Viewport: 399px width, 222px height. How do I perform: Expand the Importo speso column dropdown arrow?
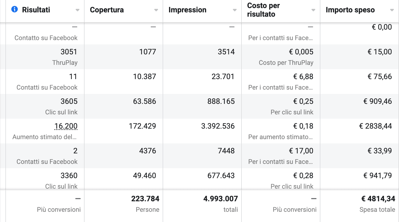pos(392,10)
